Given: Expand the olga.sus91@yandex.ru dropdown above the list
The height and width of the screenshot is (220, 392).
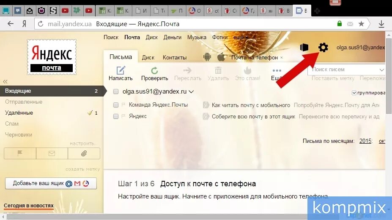Looking at the screenshot, I should coord(191,92).
